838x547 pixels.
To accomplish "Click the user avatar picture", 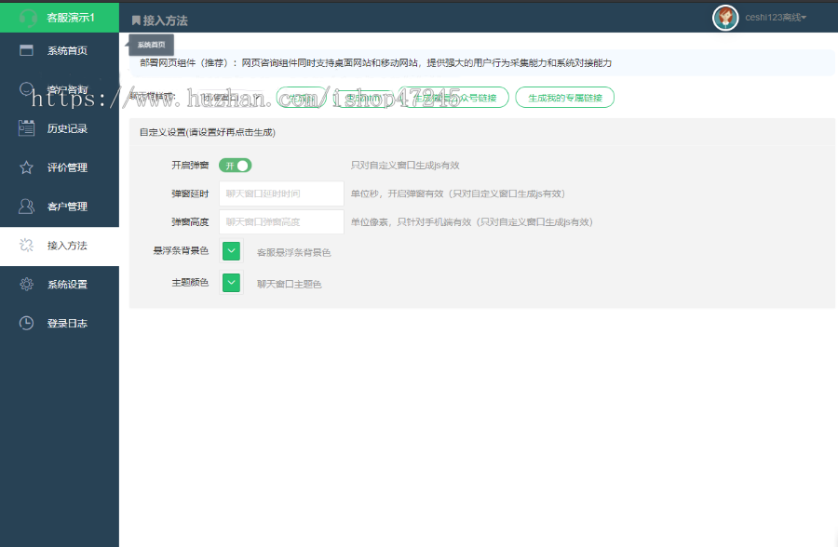I will coord(725,18).
